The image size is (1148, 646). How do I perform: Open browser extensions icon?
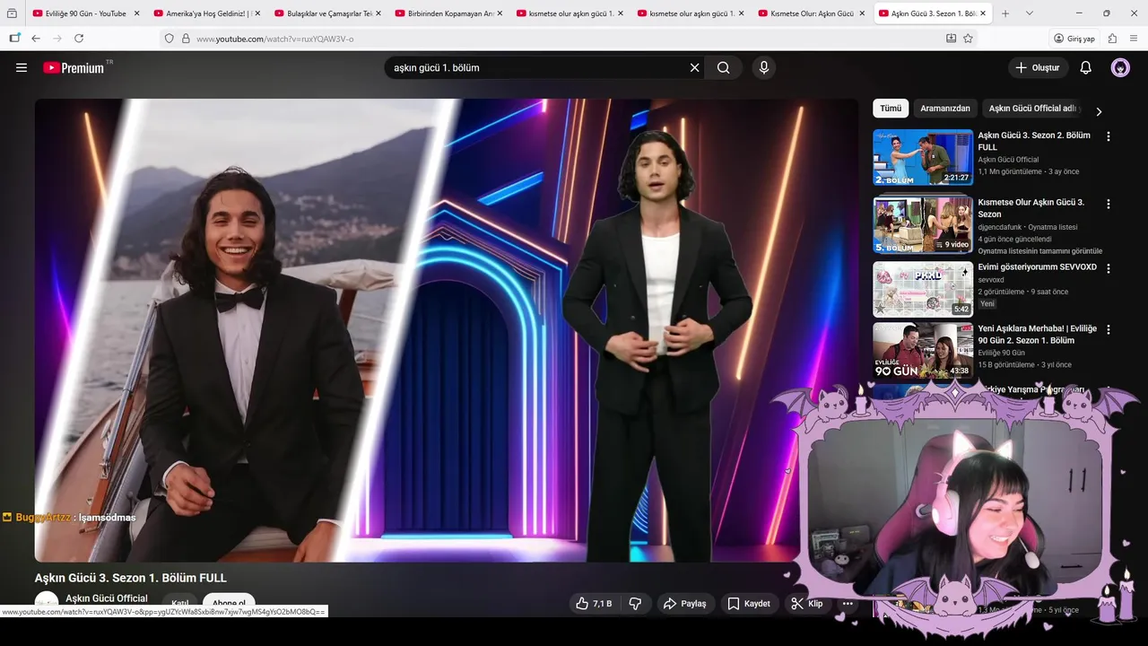pos(1112,39)
